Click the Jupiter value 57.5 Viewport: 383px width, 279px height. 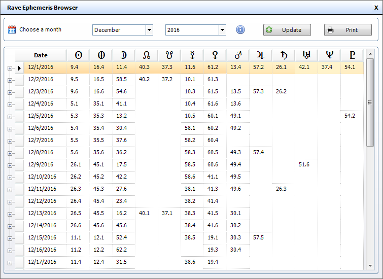(x=258, y=237)
